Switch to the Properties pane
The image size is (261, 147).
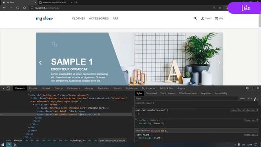click(206, 94)
